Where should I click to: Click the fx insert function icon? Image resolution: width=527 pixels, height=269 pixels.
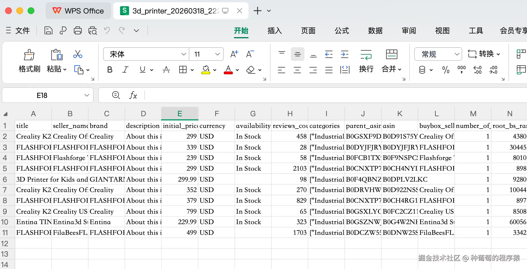(x=133, y=95)
